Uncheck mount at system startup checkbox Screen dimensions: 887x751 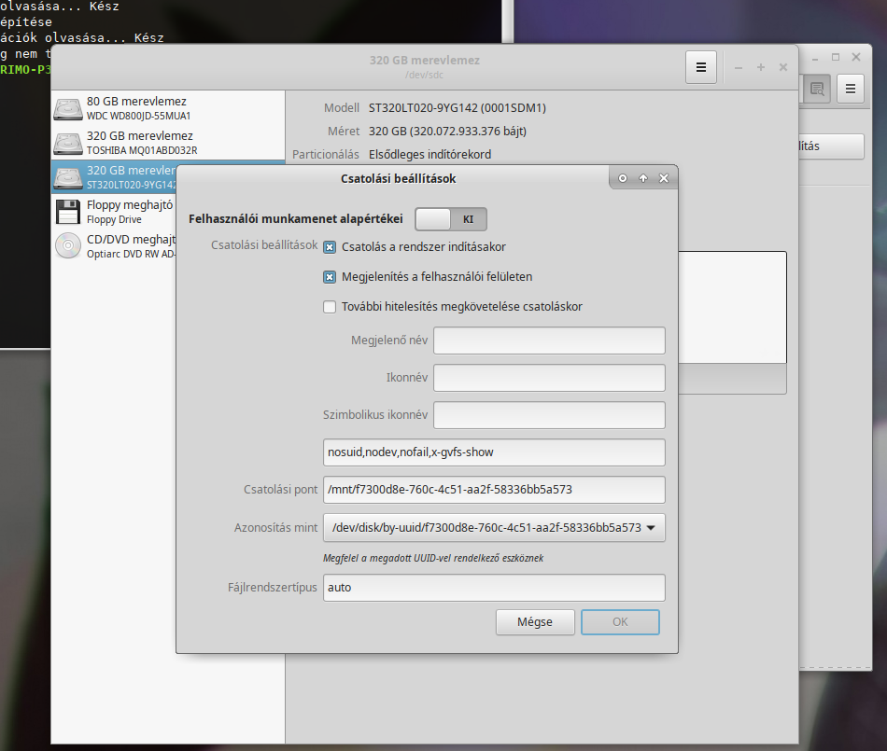point(330,247)
